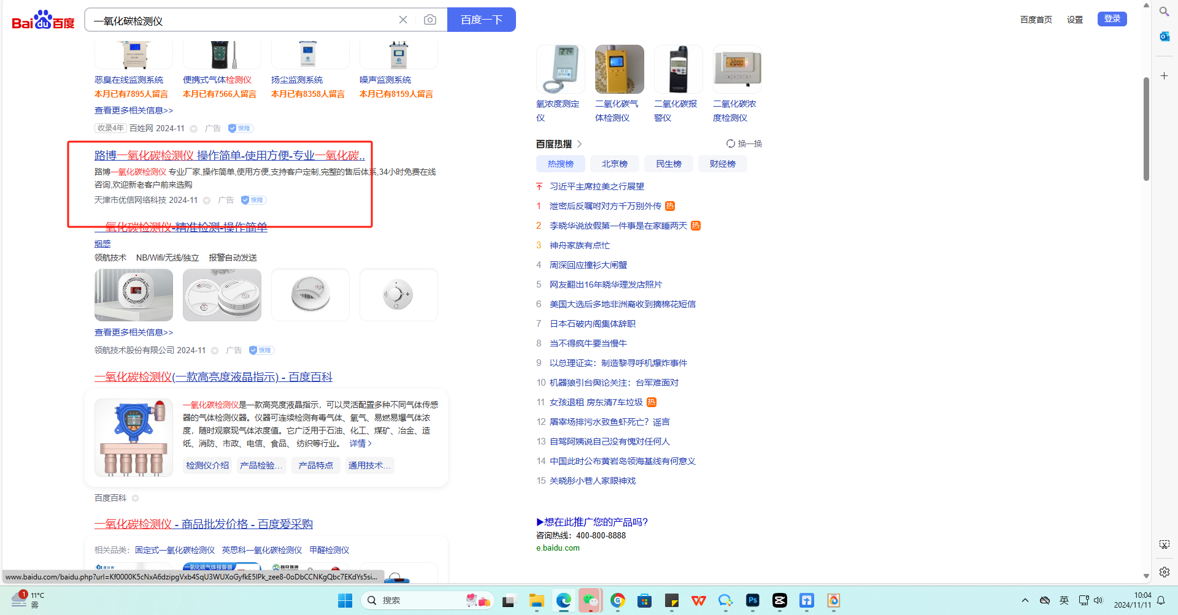Viewport: 1178px width, 615px height.
Task: Open the 产品特点 section tag
Action: tap(315, 465)
